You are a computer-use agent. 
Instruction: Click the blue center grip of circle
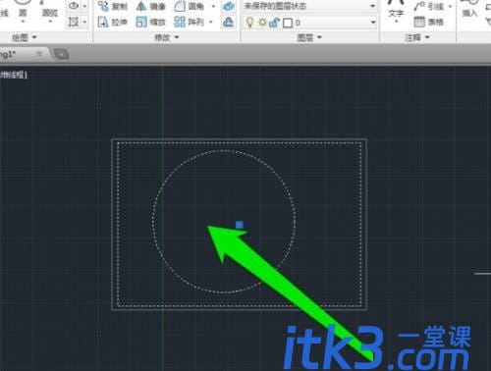[x=240, y=225]
